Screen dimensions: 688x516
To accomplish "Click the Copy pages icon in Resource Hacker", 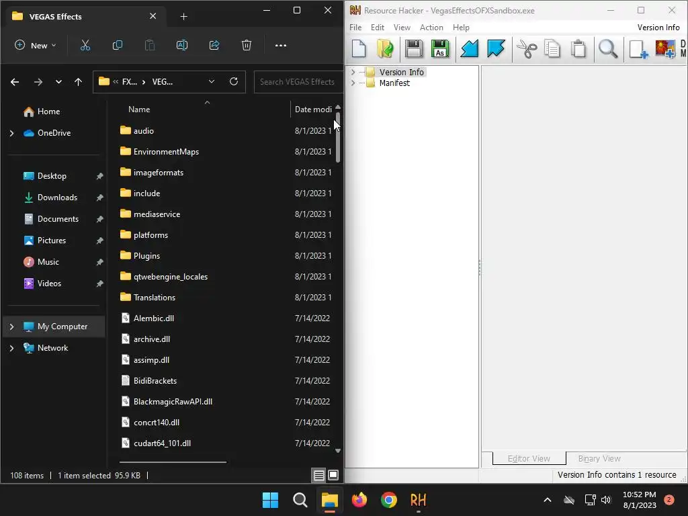I will click(552, 48).
